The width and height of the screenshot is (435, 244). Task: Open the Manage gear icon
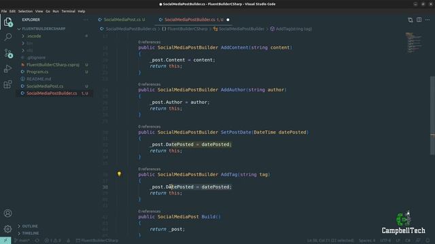7,228
